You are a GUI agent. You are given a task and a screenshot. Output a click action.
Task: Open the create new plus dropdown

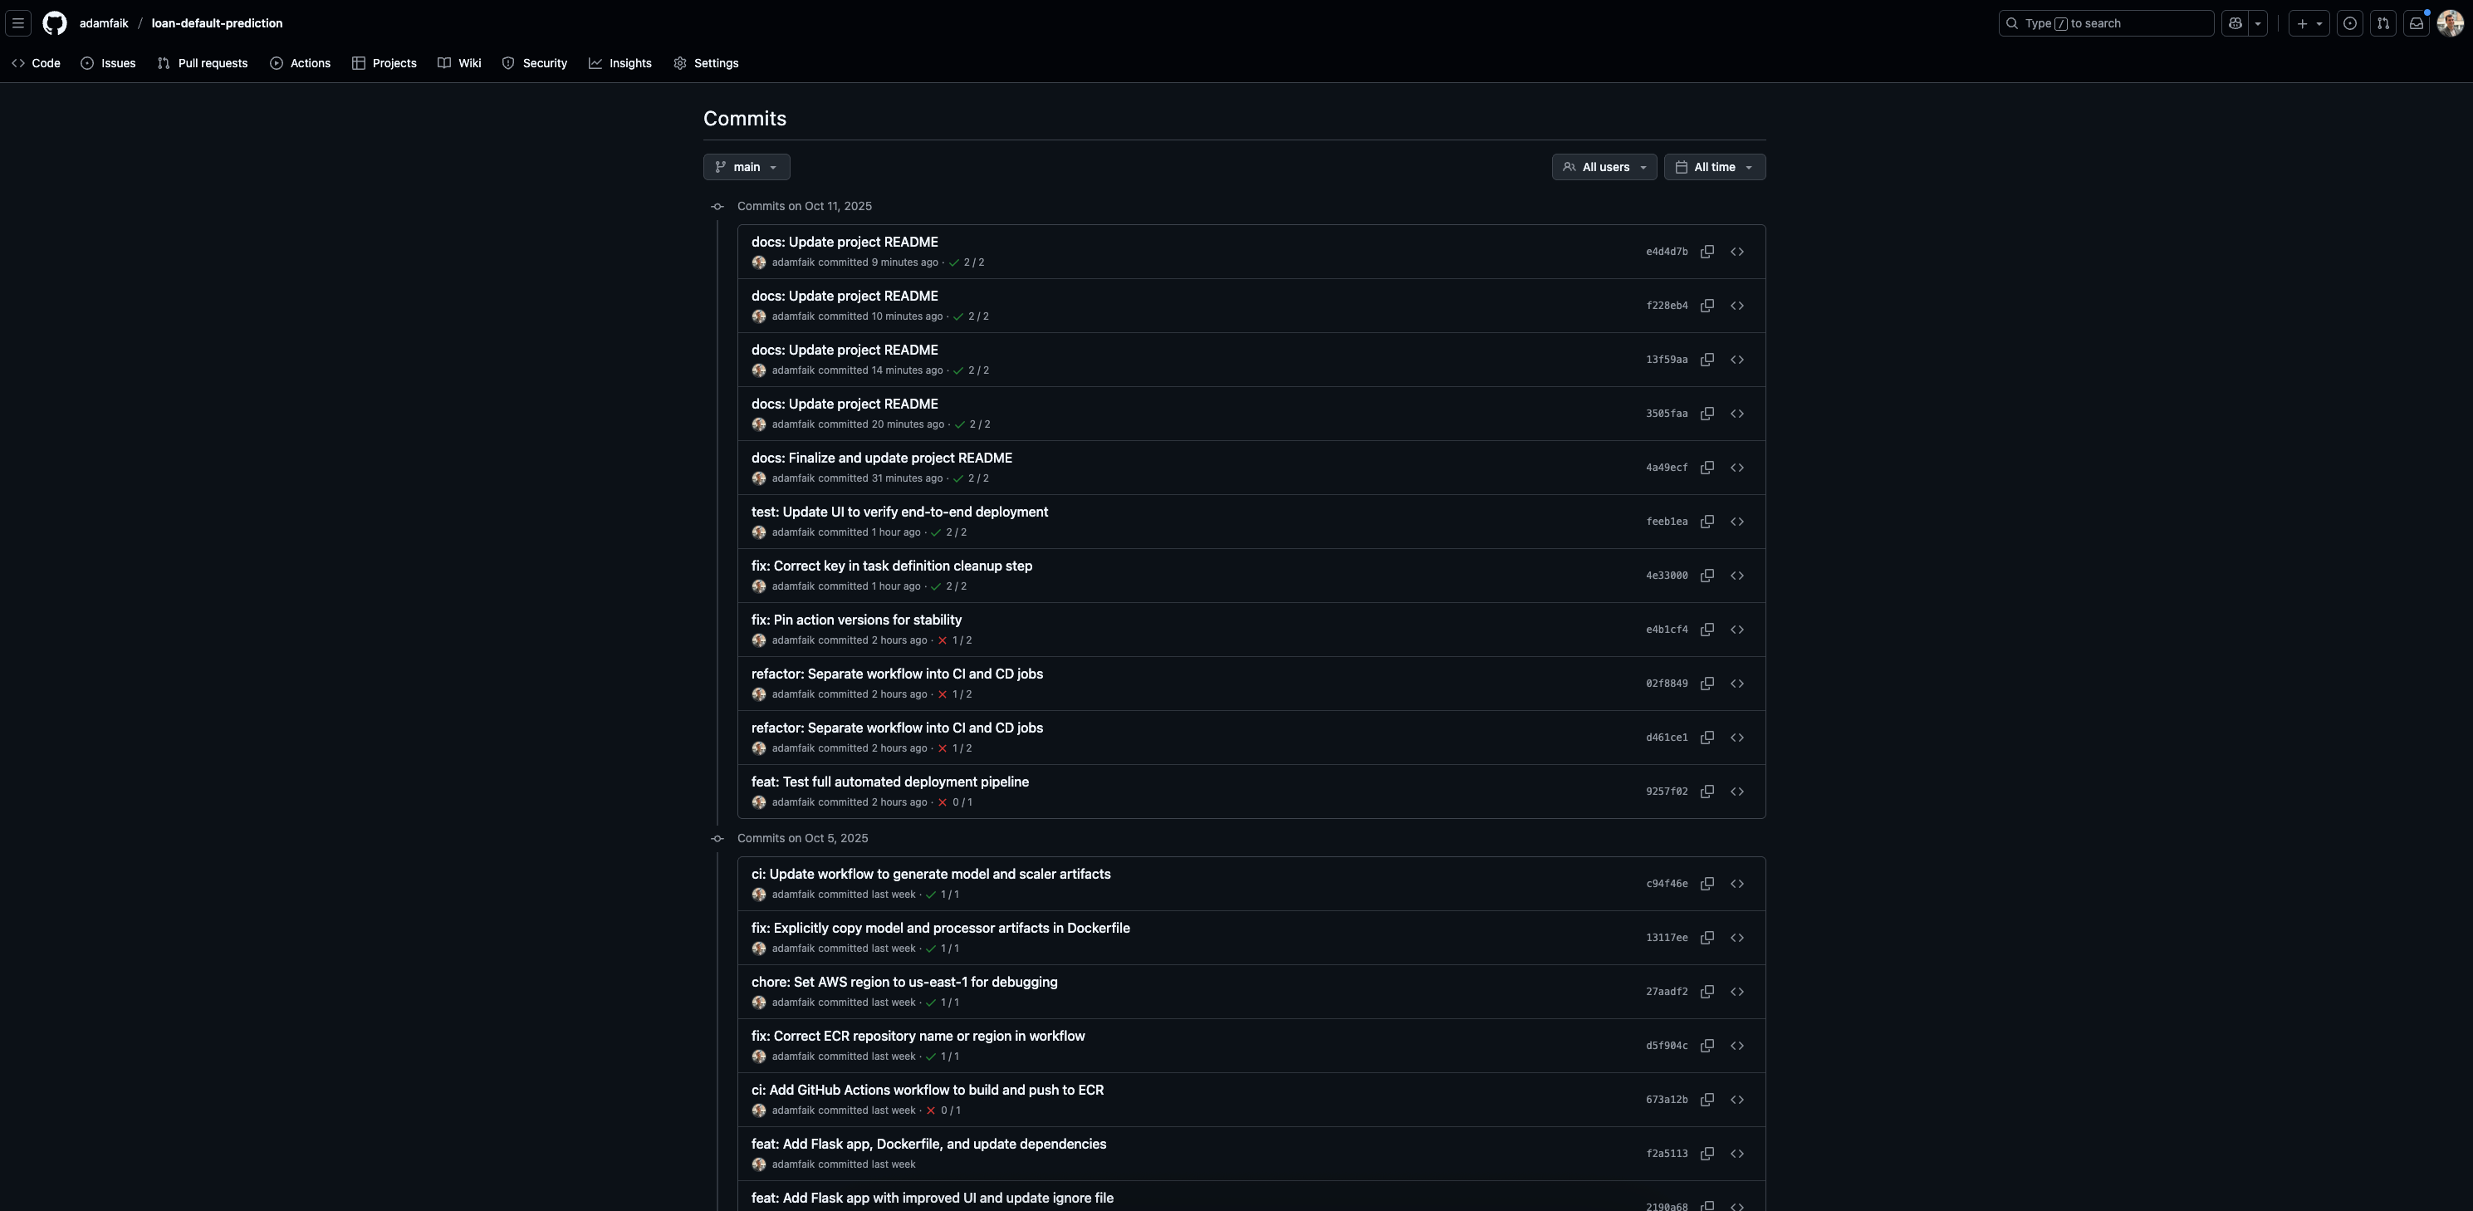pyautogui.click(x=2309, y=23)
